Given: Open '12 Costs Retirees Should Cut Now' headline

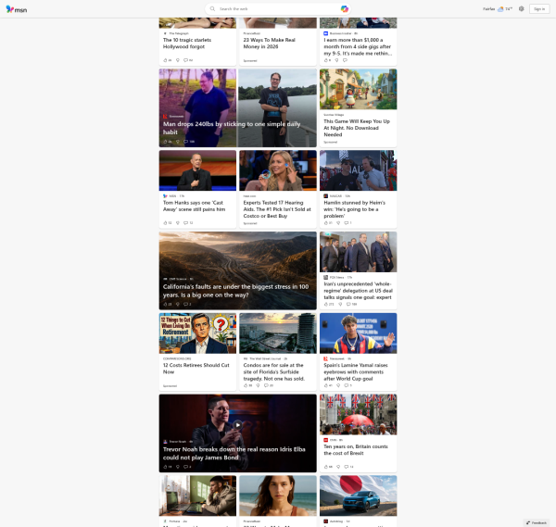Looking at the screenshot, I should coord(196,369).
